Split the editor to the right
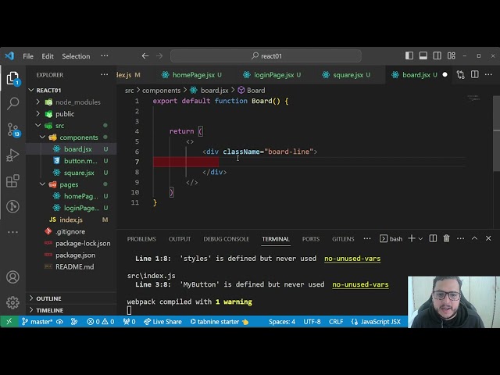 pyautogui.click(x=474, y=75)
